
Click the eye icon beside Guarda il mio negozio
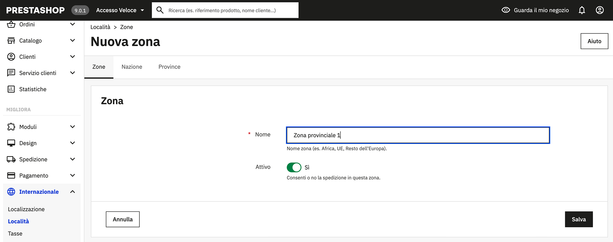(x=506, y=10)
